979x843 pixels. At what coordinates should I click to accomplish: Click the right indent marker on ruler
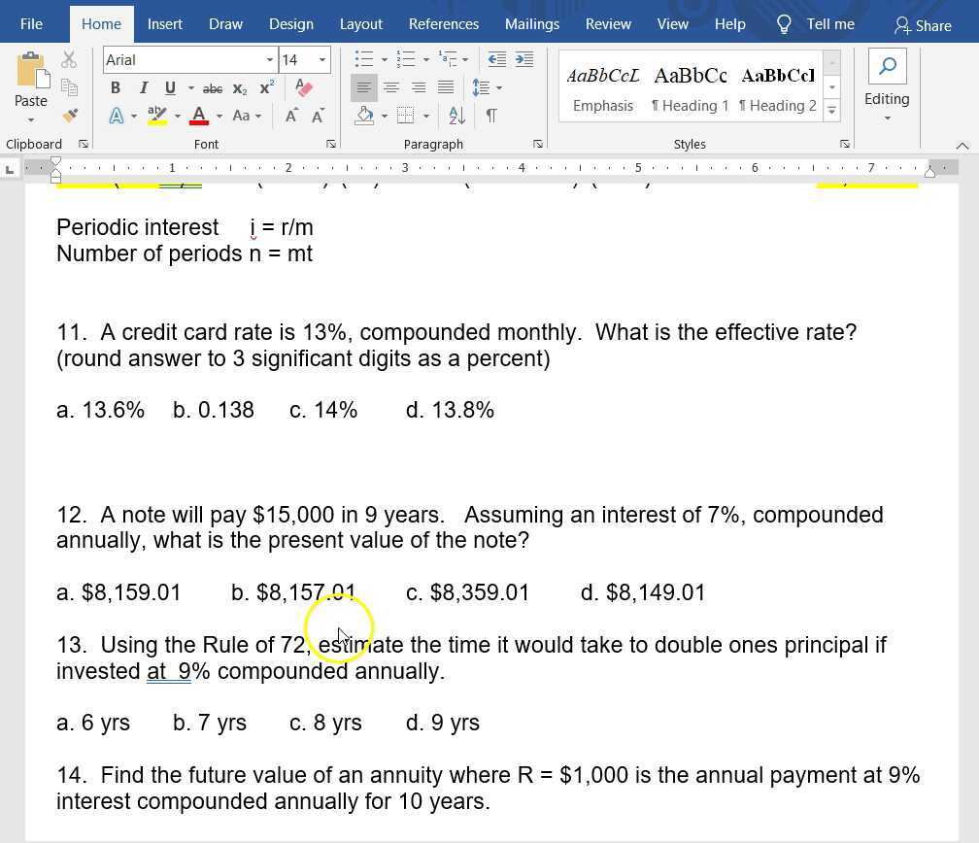[x=929, y=172]
